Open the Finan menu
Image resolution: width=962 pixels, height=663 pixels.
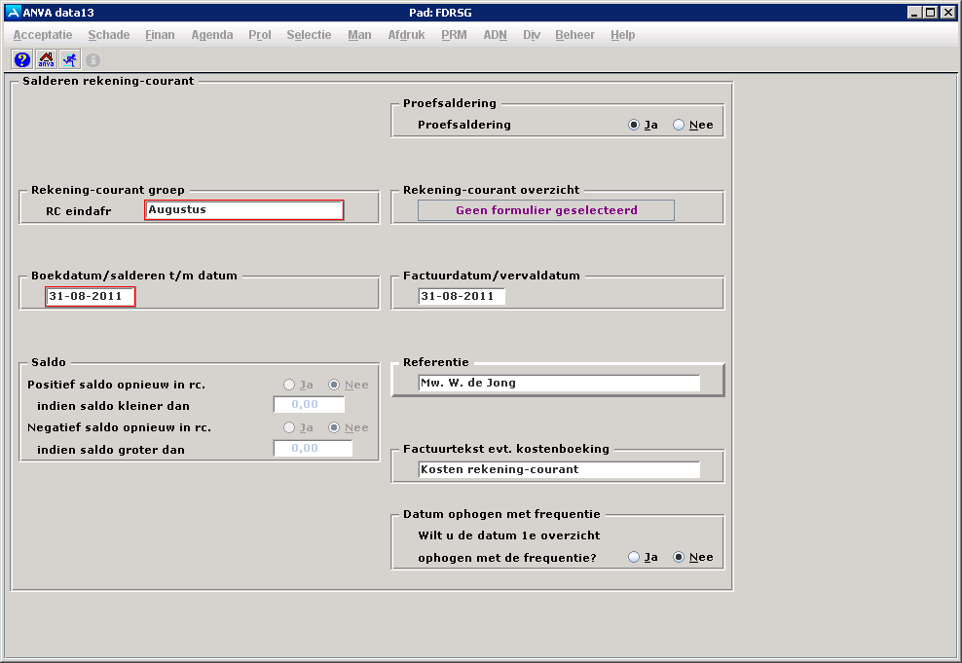[x=160, y=35]
